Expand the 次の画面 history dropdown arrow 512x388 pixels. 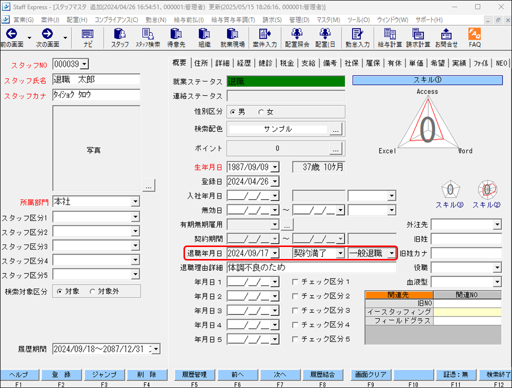65,38
